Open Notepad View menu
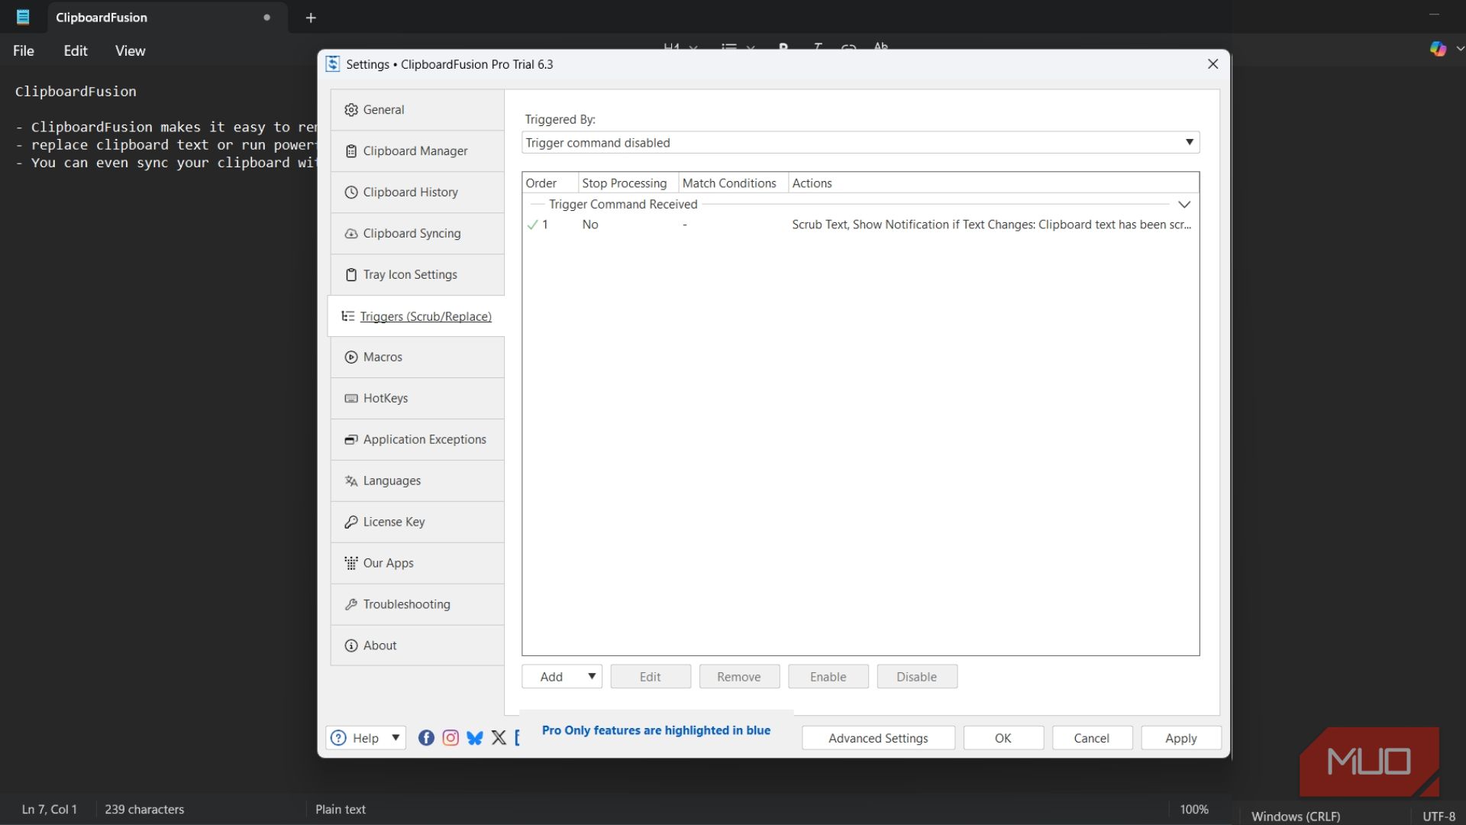The height and width of the screenshot is (825, 1466). (x=131, y=51)
